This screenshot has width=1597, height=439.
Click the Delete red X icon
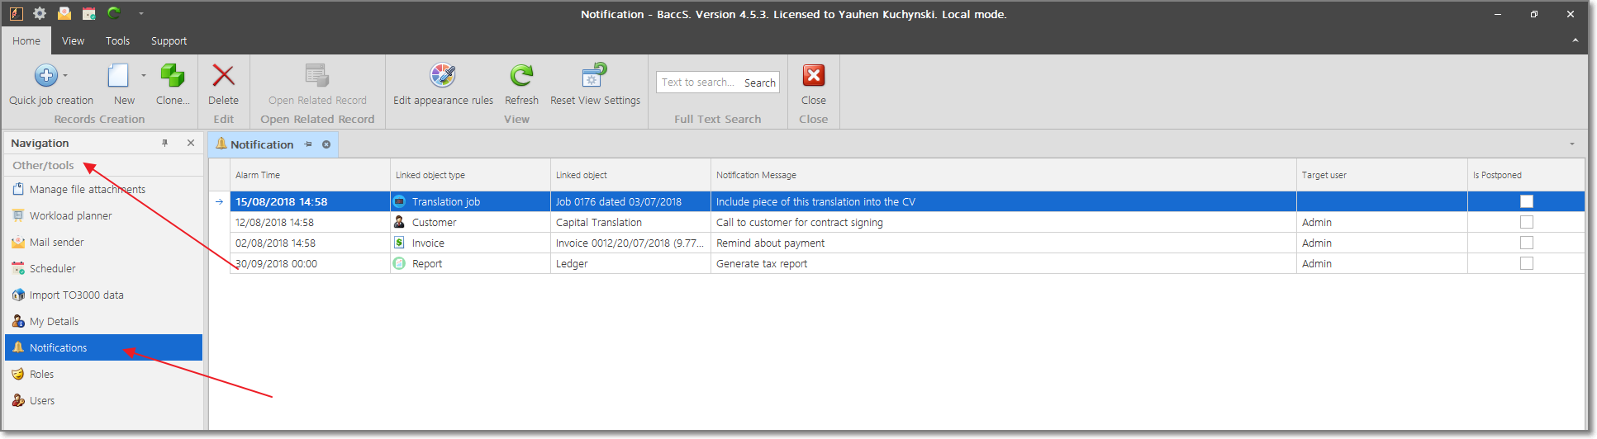coord(223,75)
